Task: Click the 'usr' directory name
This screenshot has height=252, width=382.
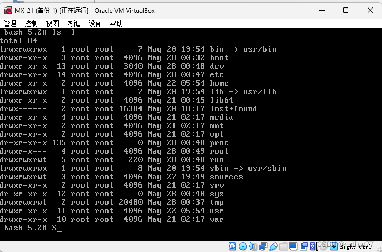Action: [x=217, y=211]
